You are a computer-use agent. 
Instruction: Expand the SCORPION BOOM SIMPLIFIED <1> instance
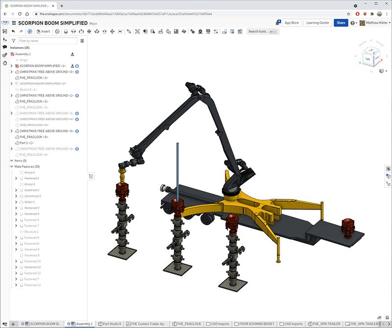11,64
